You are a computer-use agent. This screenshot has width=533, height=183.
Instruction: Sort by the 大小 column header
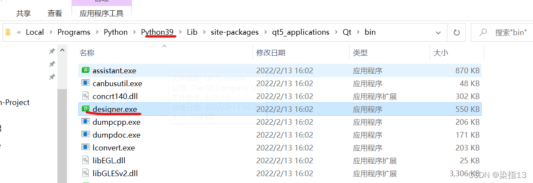click(441, 53)
